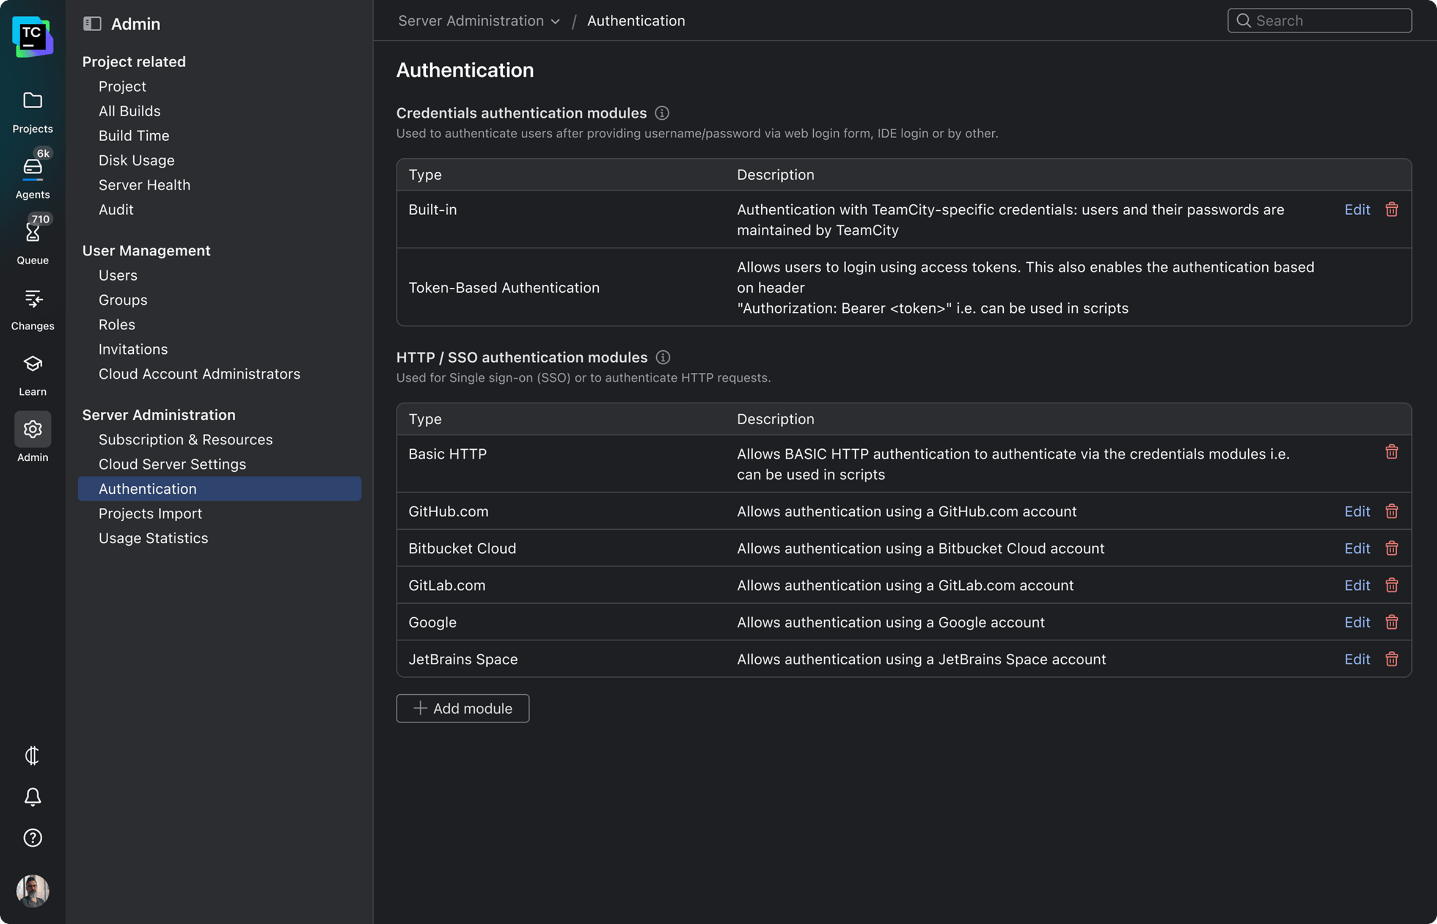This screenshot has height=924, width=1437.
Task: Open the Agents page via its sidebar icon
Action: click(x=32, y=170)
